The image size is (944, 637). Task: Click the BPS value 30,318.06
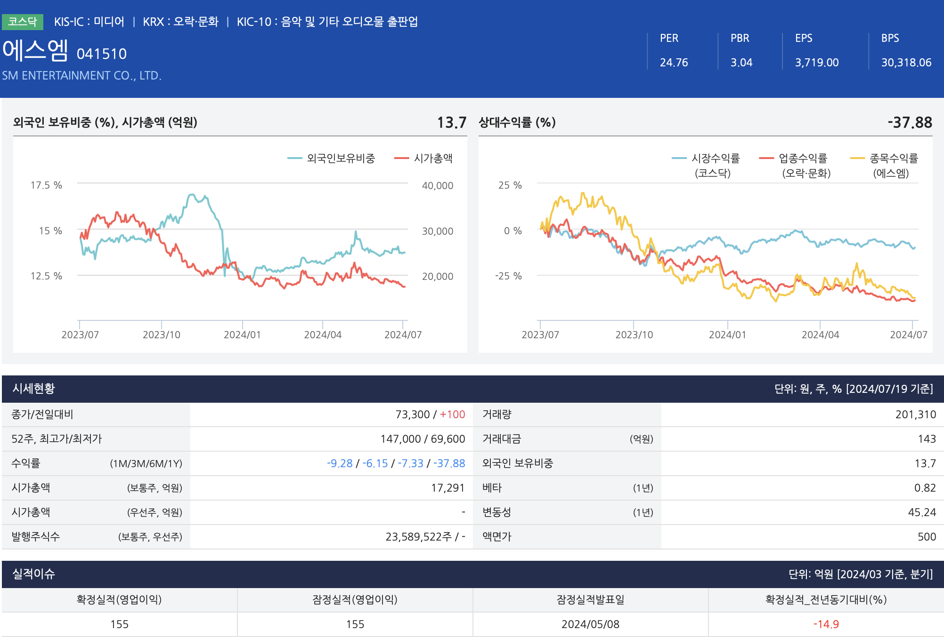(x=906, y=63)
